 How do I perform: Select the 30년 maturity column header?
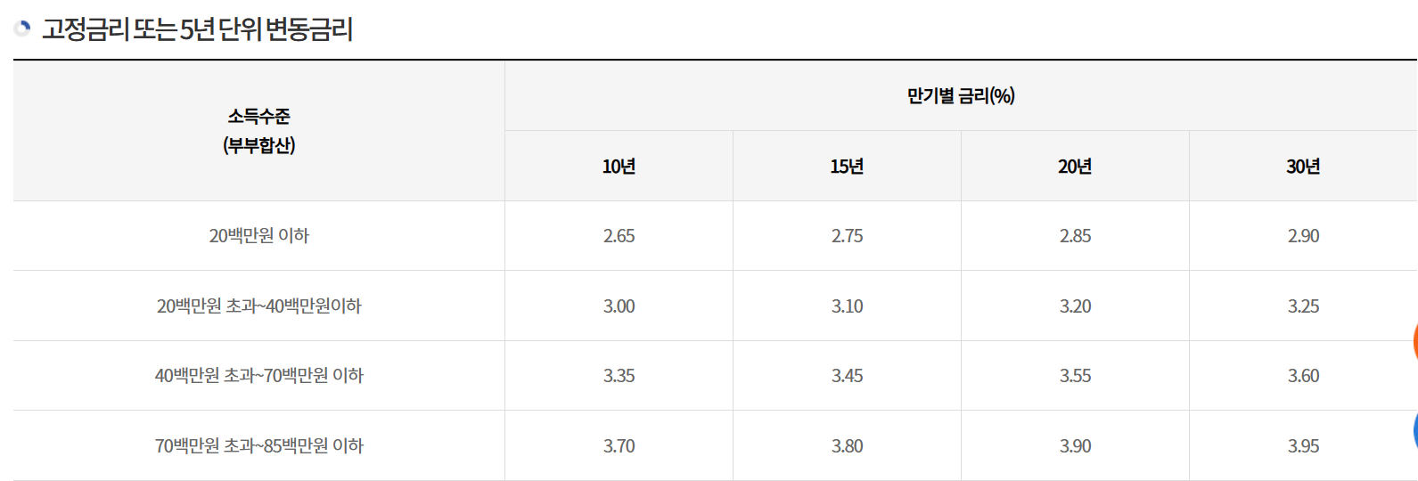pos(1303,167)
